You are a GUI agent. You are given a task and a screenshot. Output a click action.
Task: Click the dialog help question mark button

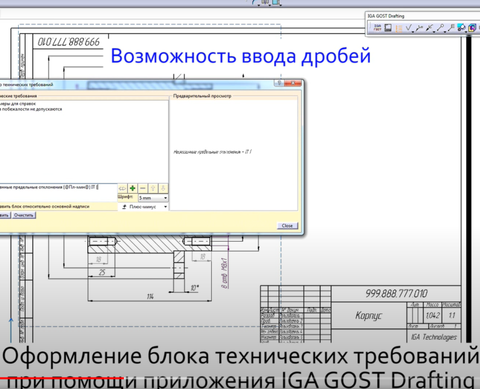279,83
